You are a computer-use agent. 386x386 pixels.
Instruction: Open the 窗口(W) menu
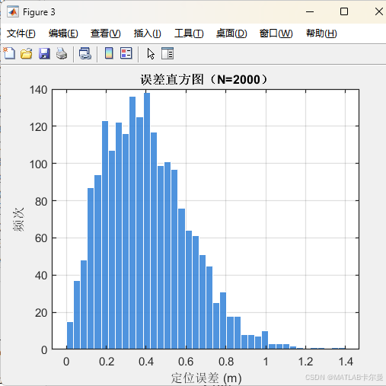[x=276, y=33]
